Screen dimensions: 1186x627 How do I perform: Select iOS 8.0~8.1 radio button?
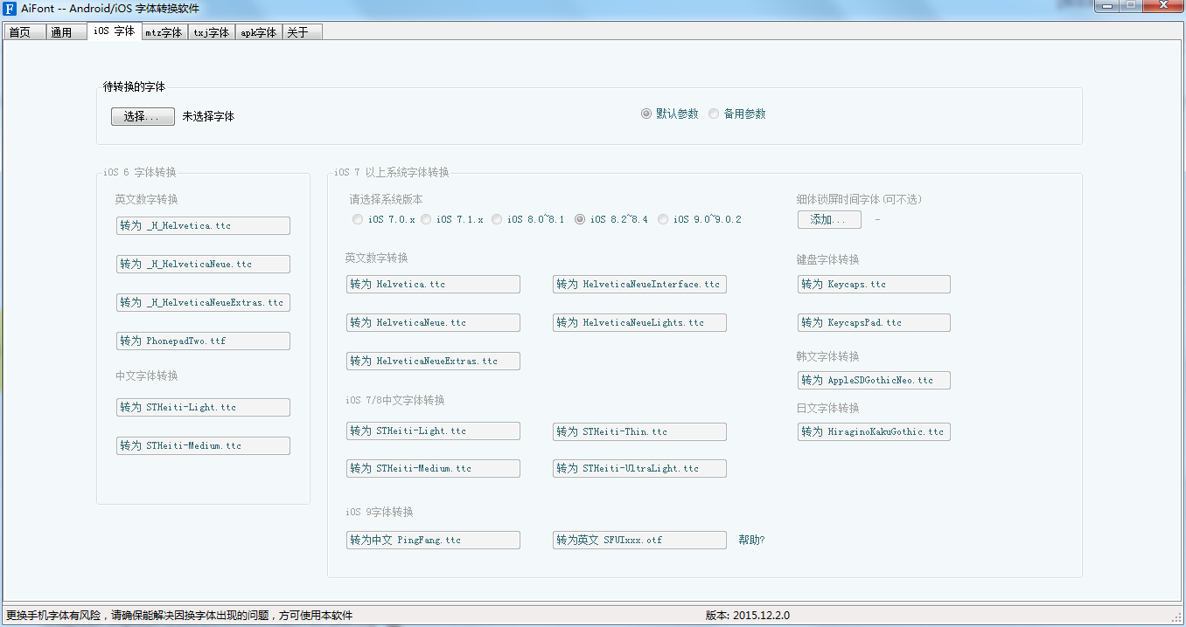click(497, 219)
